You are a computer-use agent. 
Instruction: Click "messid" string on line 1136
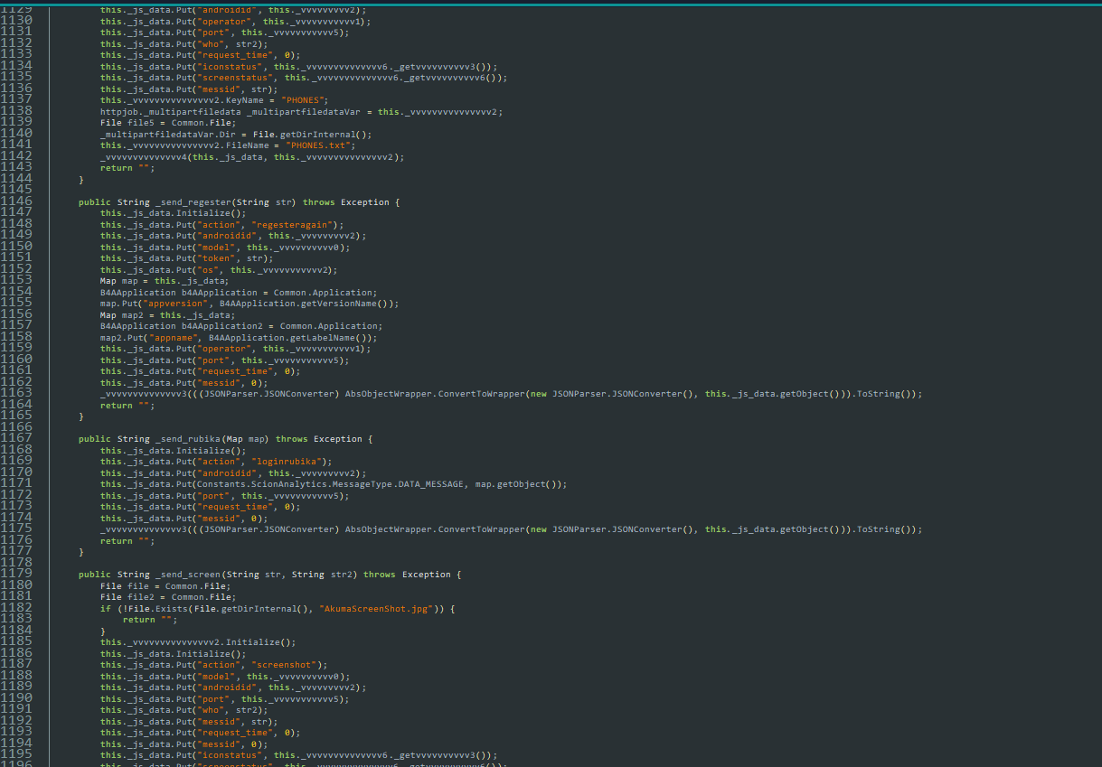219,89
